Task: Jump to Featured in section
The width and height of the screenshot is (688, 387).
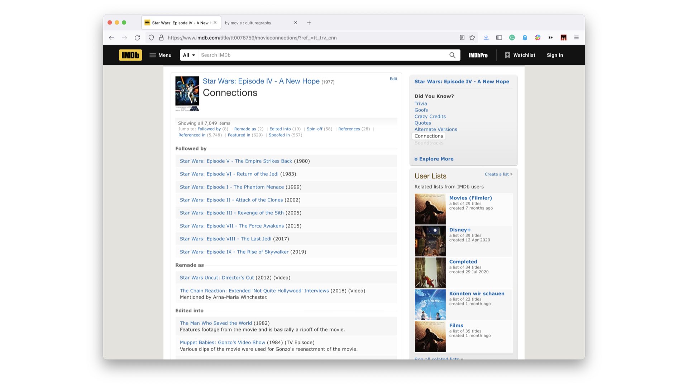Action: point(239,135)
